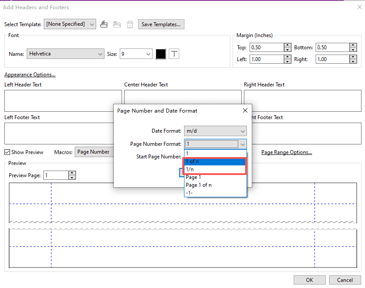Screen dimensions: 365x288
Task: Click the Cancel button
Action: coord(345,280)
